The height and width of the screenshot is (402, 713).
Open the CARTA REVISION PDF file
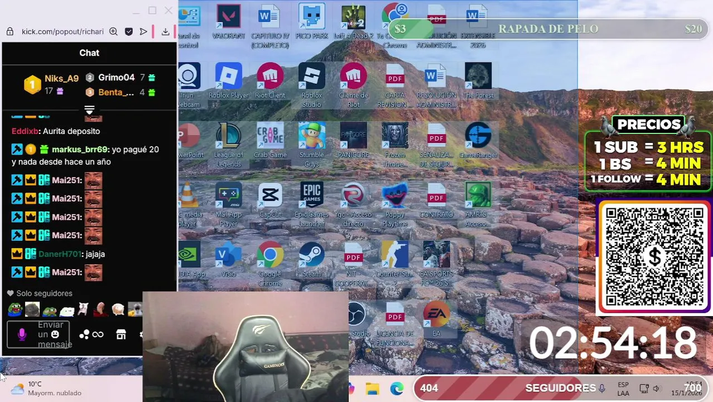pos(394,85)
